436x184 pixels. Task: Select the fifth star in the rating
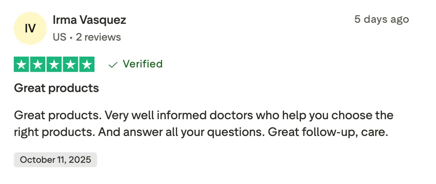pyautogui.click(x=87, y=64)
